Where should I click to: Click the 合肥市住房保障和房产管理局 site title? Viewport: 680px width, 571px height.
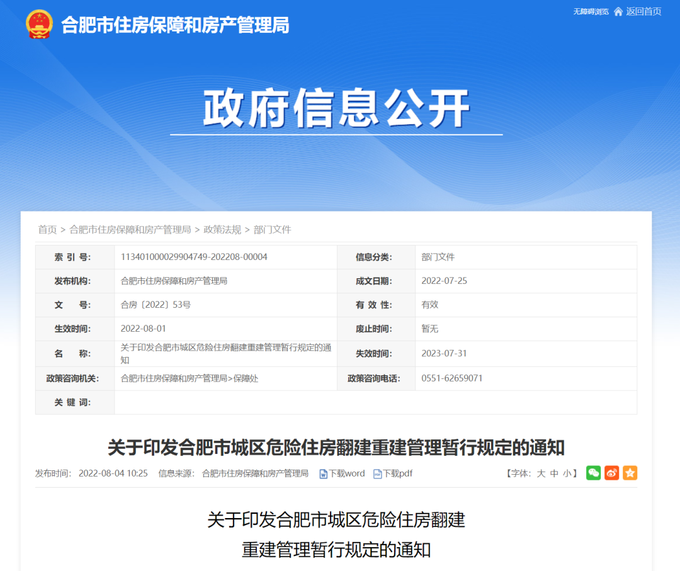tap(175, 25)
